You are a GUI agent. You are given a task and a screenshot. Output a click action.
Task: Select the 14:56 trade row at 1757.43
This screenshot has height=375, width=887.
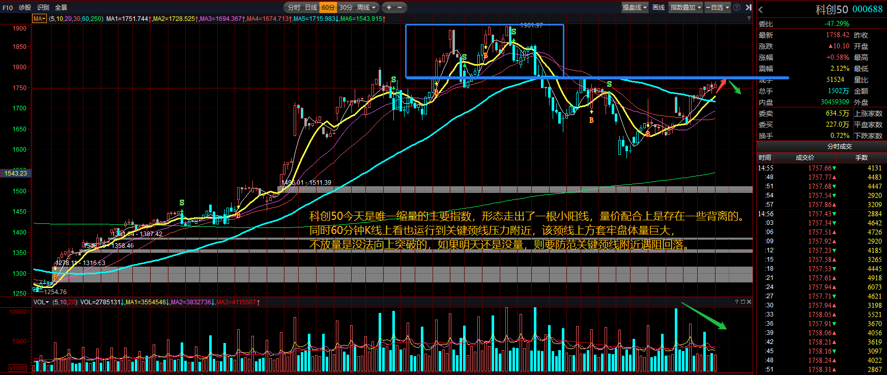pos(822,214)
